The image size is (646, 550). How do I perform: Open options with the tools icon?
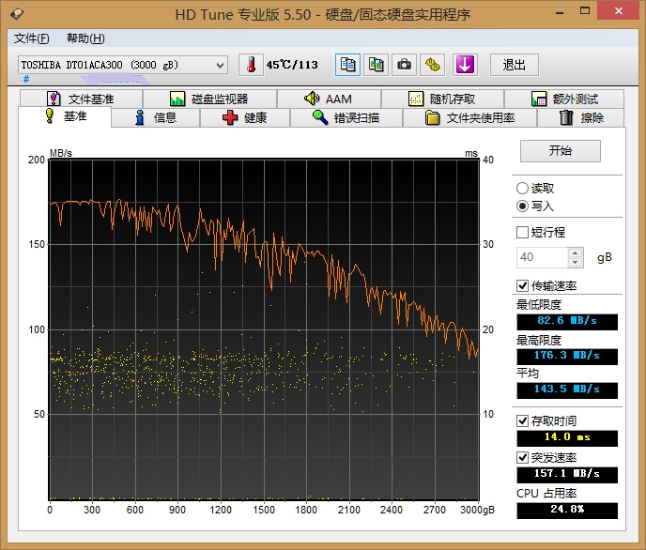pyautogui.click(x=432, y=65)
